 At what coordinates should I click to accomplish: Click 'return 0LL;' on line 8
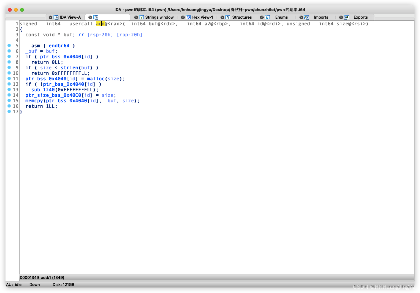pyautogui.click(x=47, y=62)
